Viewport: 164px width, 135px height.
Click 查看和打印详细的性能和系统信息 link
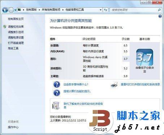click(x=141, y=84)
